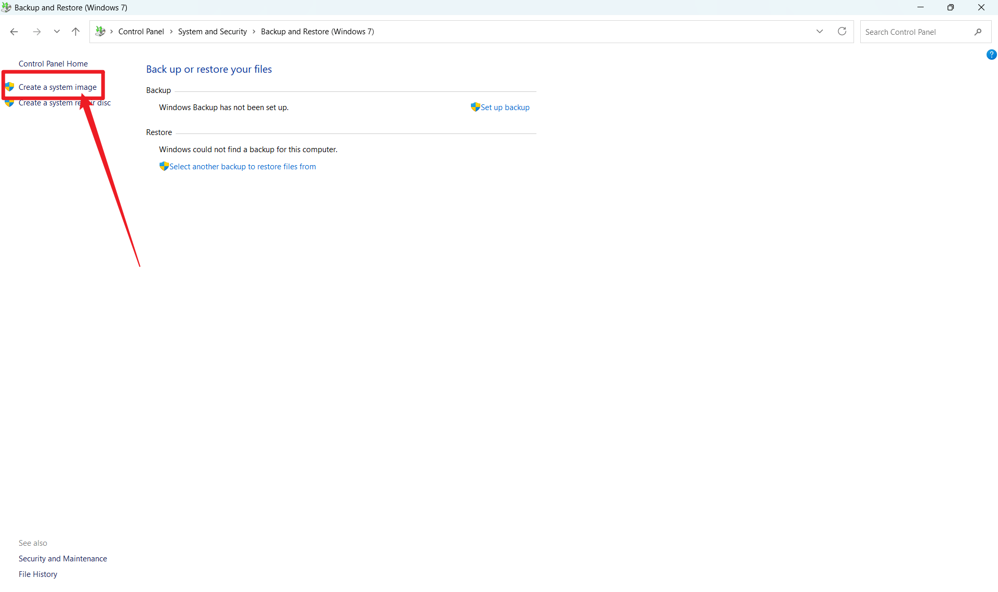998x592 pixels.
Task: Click 'Windows Backup has not been set up.' text
Action: point(224,107)
